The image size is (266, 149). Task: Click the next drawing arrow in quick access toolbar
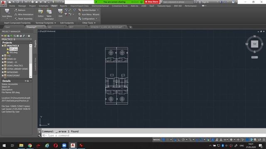pyautogui.click(x=45, y=2)
